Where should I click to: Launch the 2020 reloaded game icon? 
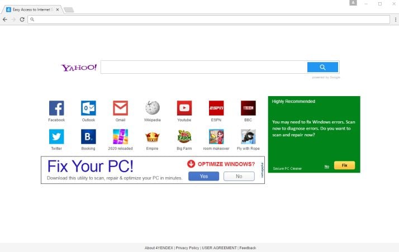point(120,136)
